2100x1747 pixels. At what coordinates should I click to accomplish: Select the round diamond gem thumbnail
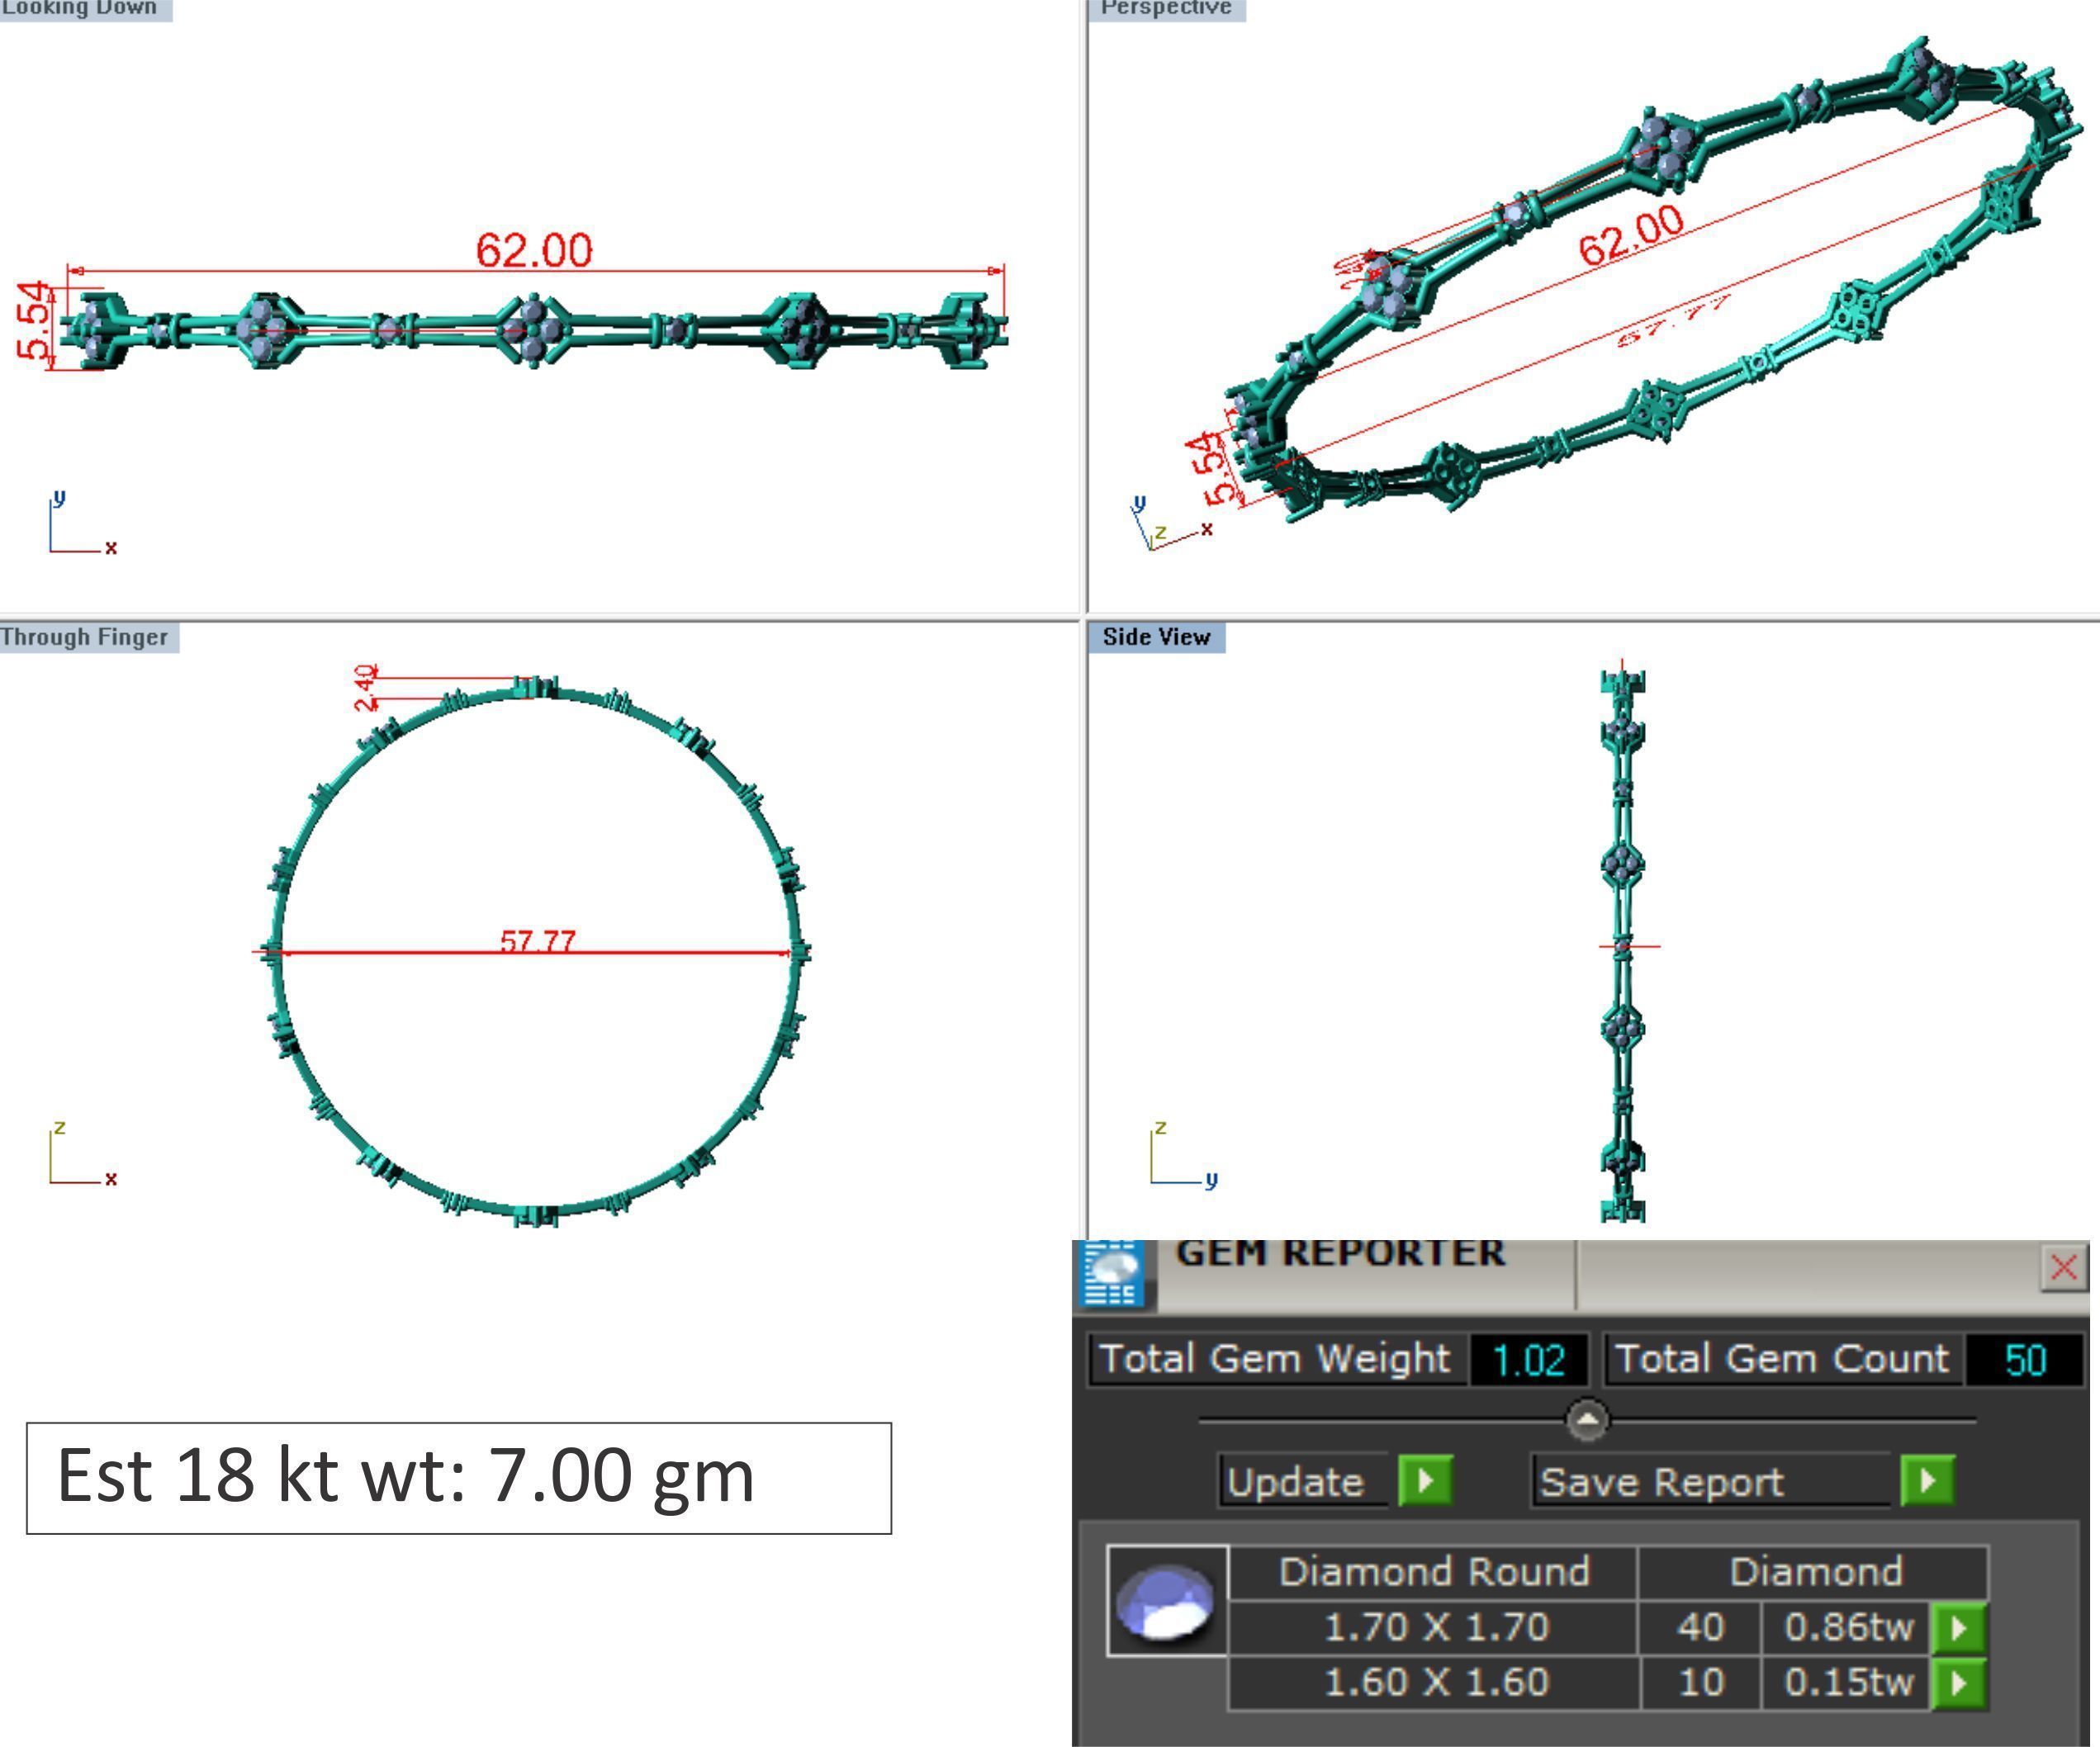click(x=1167, y=1602)
